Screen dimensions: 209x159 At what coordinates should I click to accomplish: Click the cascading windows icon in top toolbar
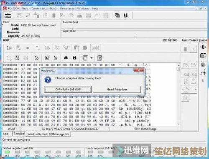[x=117, y=15]
